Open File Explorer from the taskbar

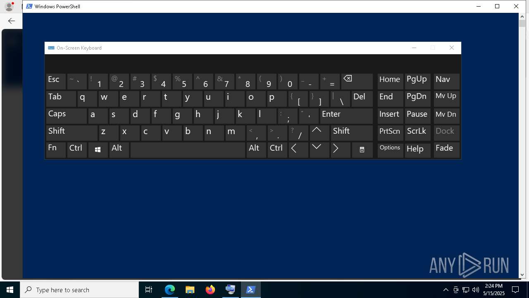pyautogui.click(x=190, y=290)
